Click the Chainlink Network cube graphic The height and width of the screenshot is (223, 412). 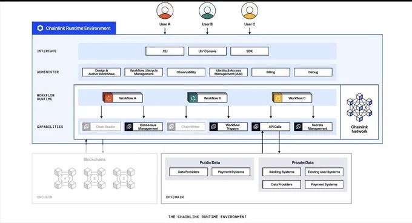(x=359, y=107)
